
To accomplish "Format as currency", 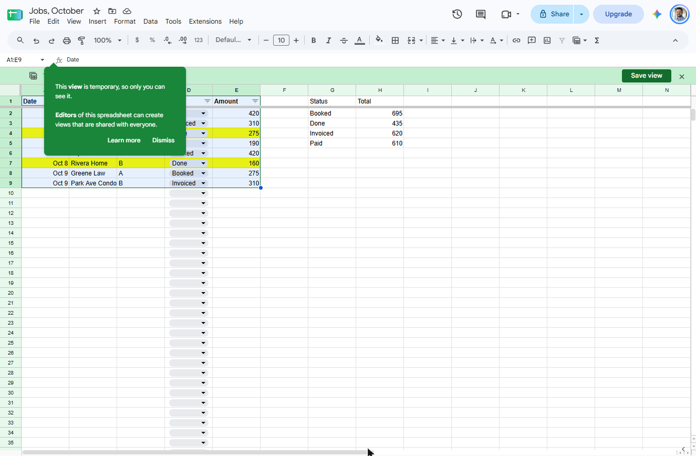I will coord(137,40).
